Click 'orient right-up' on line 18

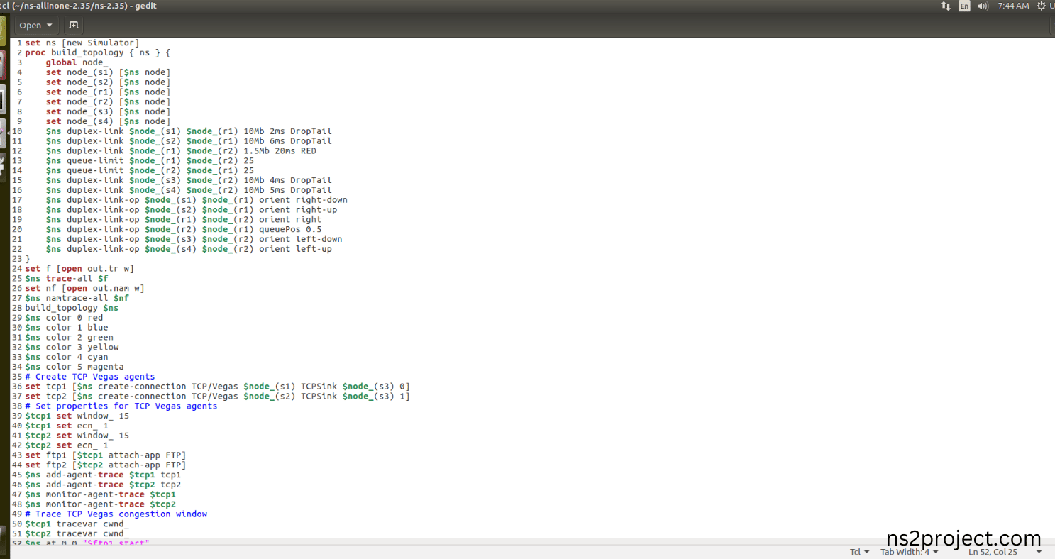pos(298,209)
